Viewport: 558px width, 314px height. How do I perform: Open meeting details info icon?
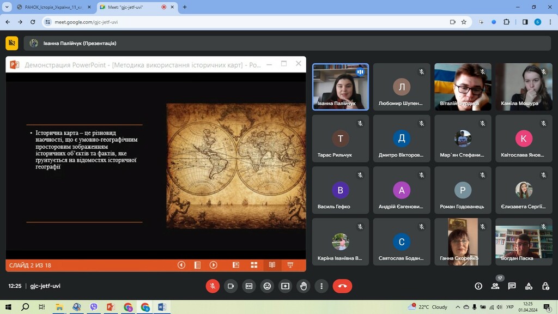pos(478,286)
